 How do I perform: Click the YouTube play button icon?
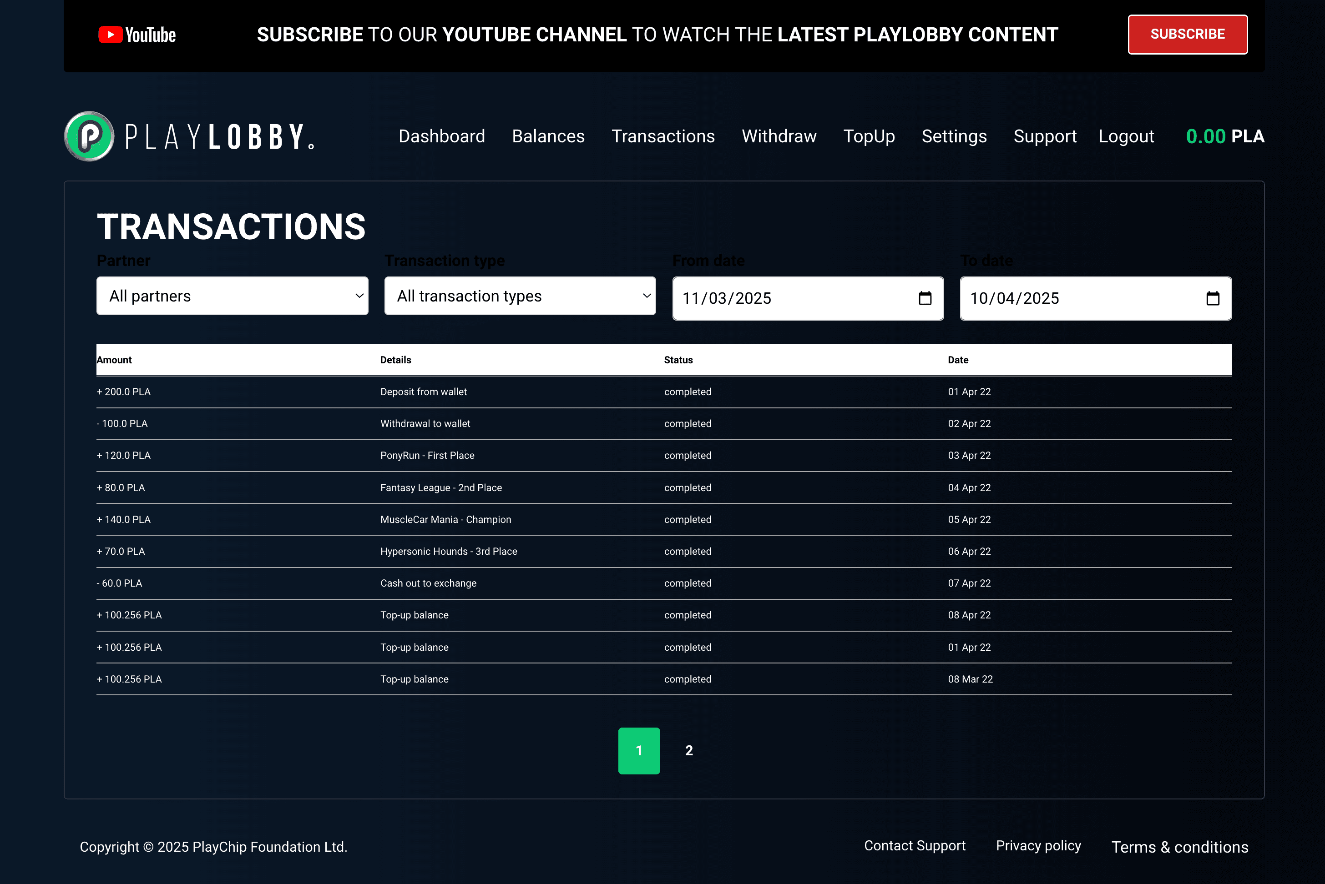point(111,35)
